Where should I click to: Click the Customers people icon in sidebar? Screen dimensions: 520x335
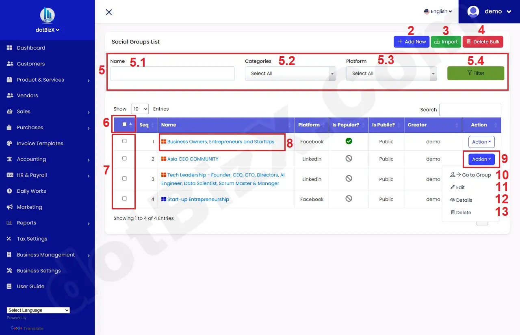10,64
